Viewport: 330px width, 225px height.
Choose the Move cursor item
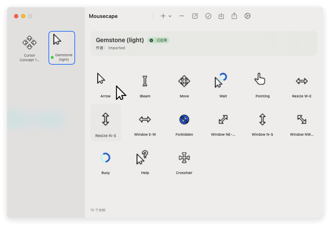[x=184, y=84]
